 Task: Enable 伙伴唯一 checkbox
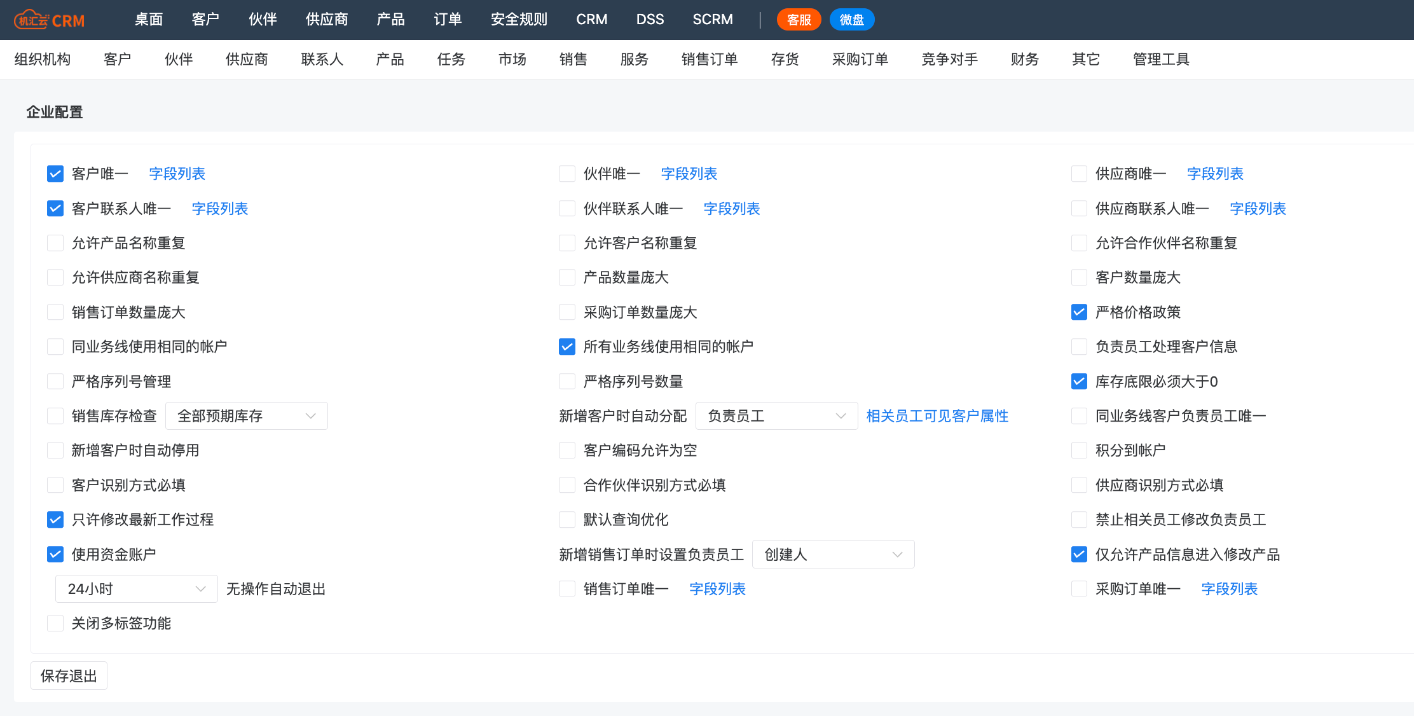567,174
